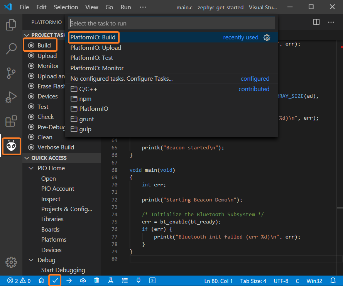Click No configured tasks. Configure Tasks...
The height and width of the screenshot is (286, 343).
pyautogui.click(x=171, y=79)
